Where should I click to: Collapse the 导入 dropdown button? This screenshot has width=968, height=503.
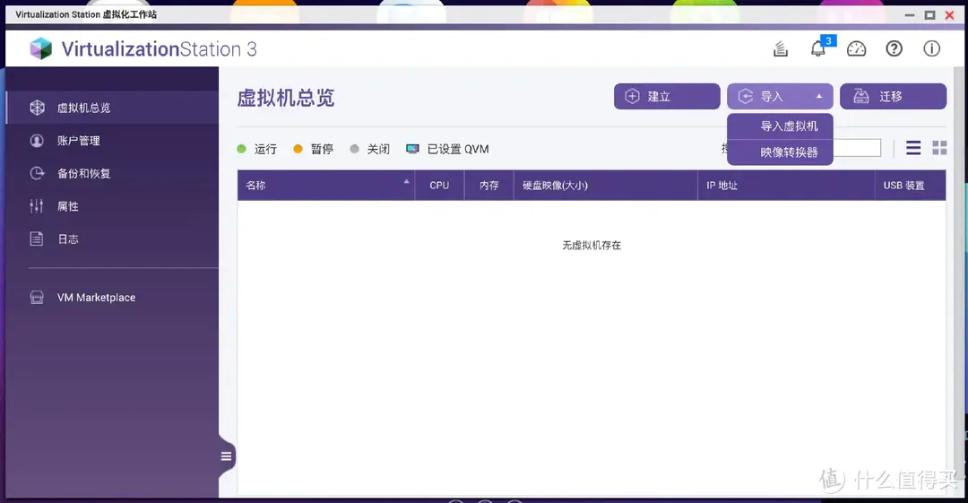coord(780,97)
